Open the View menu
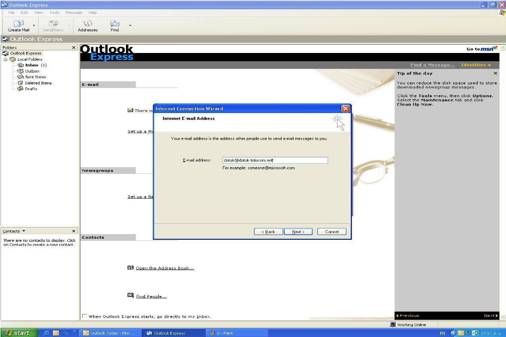The height and width of the screenshot is (337, 506). pos(39,12)
